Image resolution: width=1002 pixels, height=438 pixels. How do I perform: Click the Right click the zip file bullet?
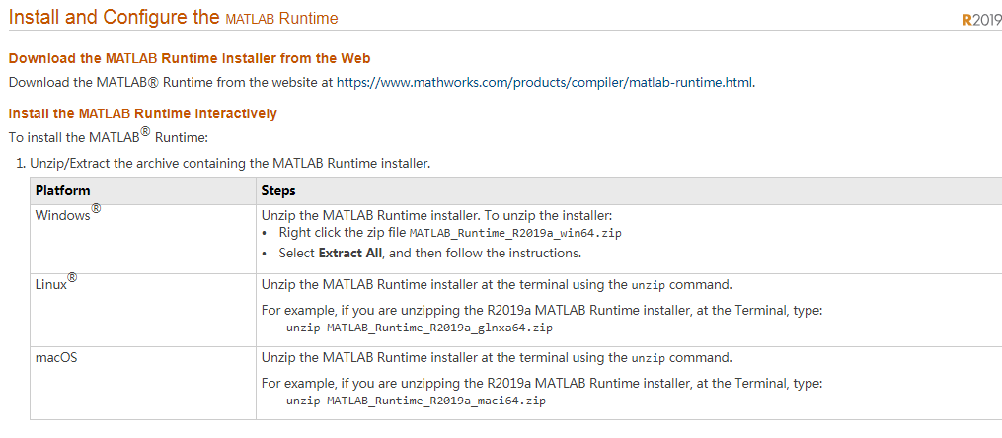coord(343,234)
